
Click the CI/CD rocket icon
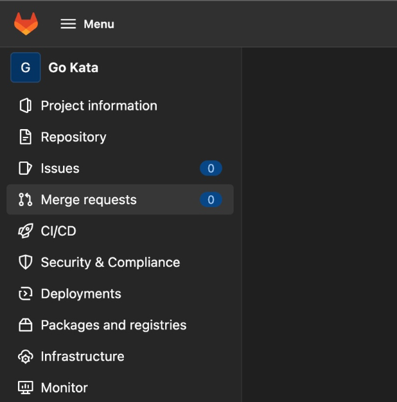pyautogui.click(x=25, y=231)
